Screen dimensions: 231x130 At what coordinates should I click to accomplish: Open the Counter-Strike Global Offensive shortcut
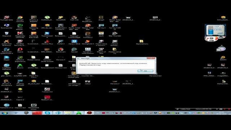[x=74, y=75]
